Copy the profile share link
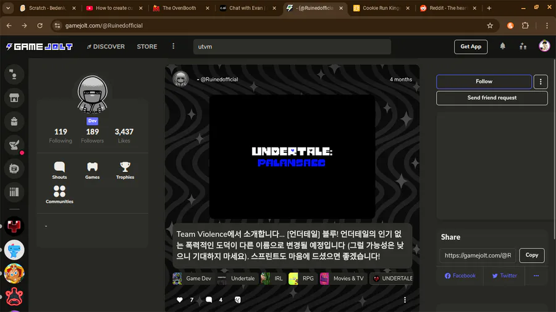Screen dimensions: 556x312 [531, 255]
